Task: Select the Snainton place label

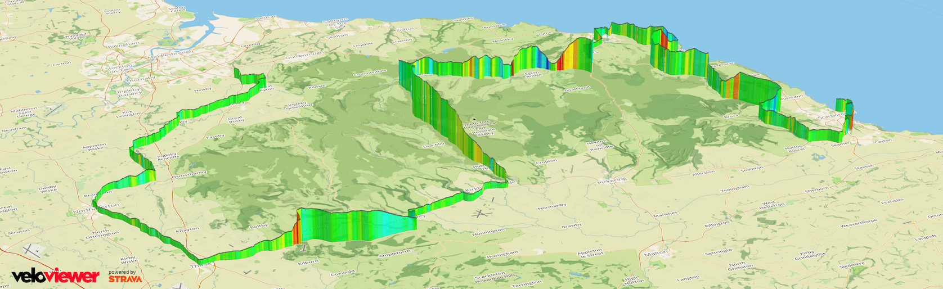Action: click(752, 169)
